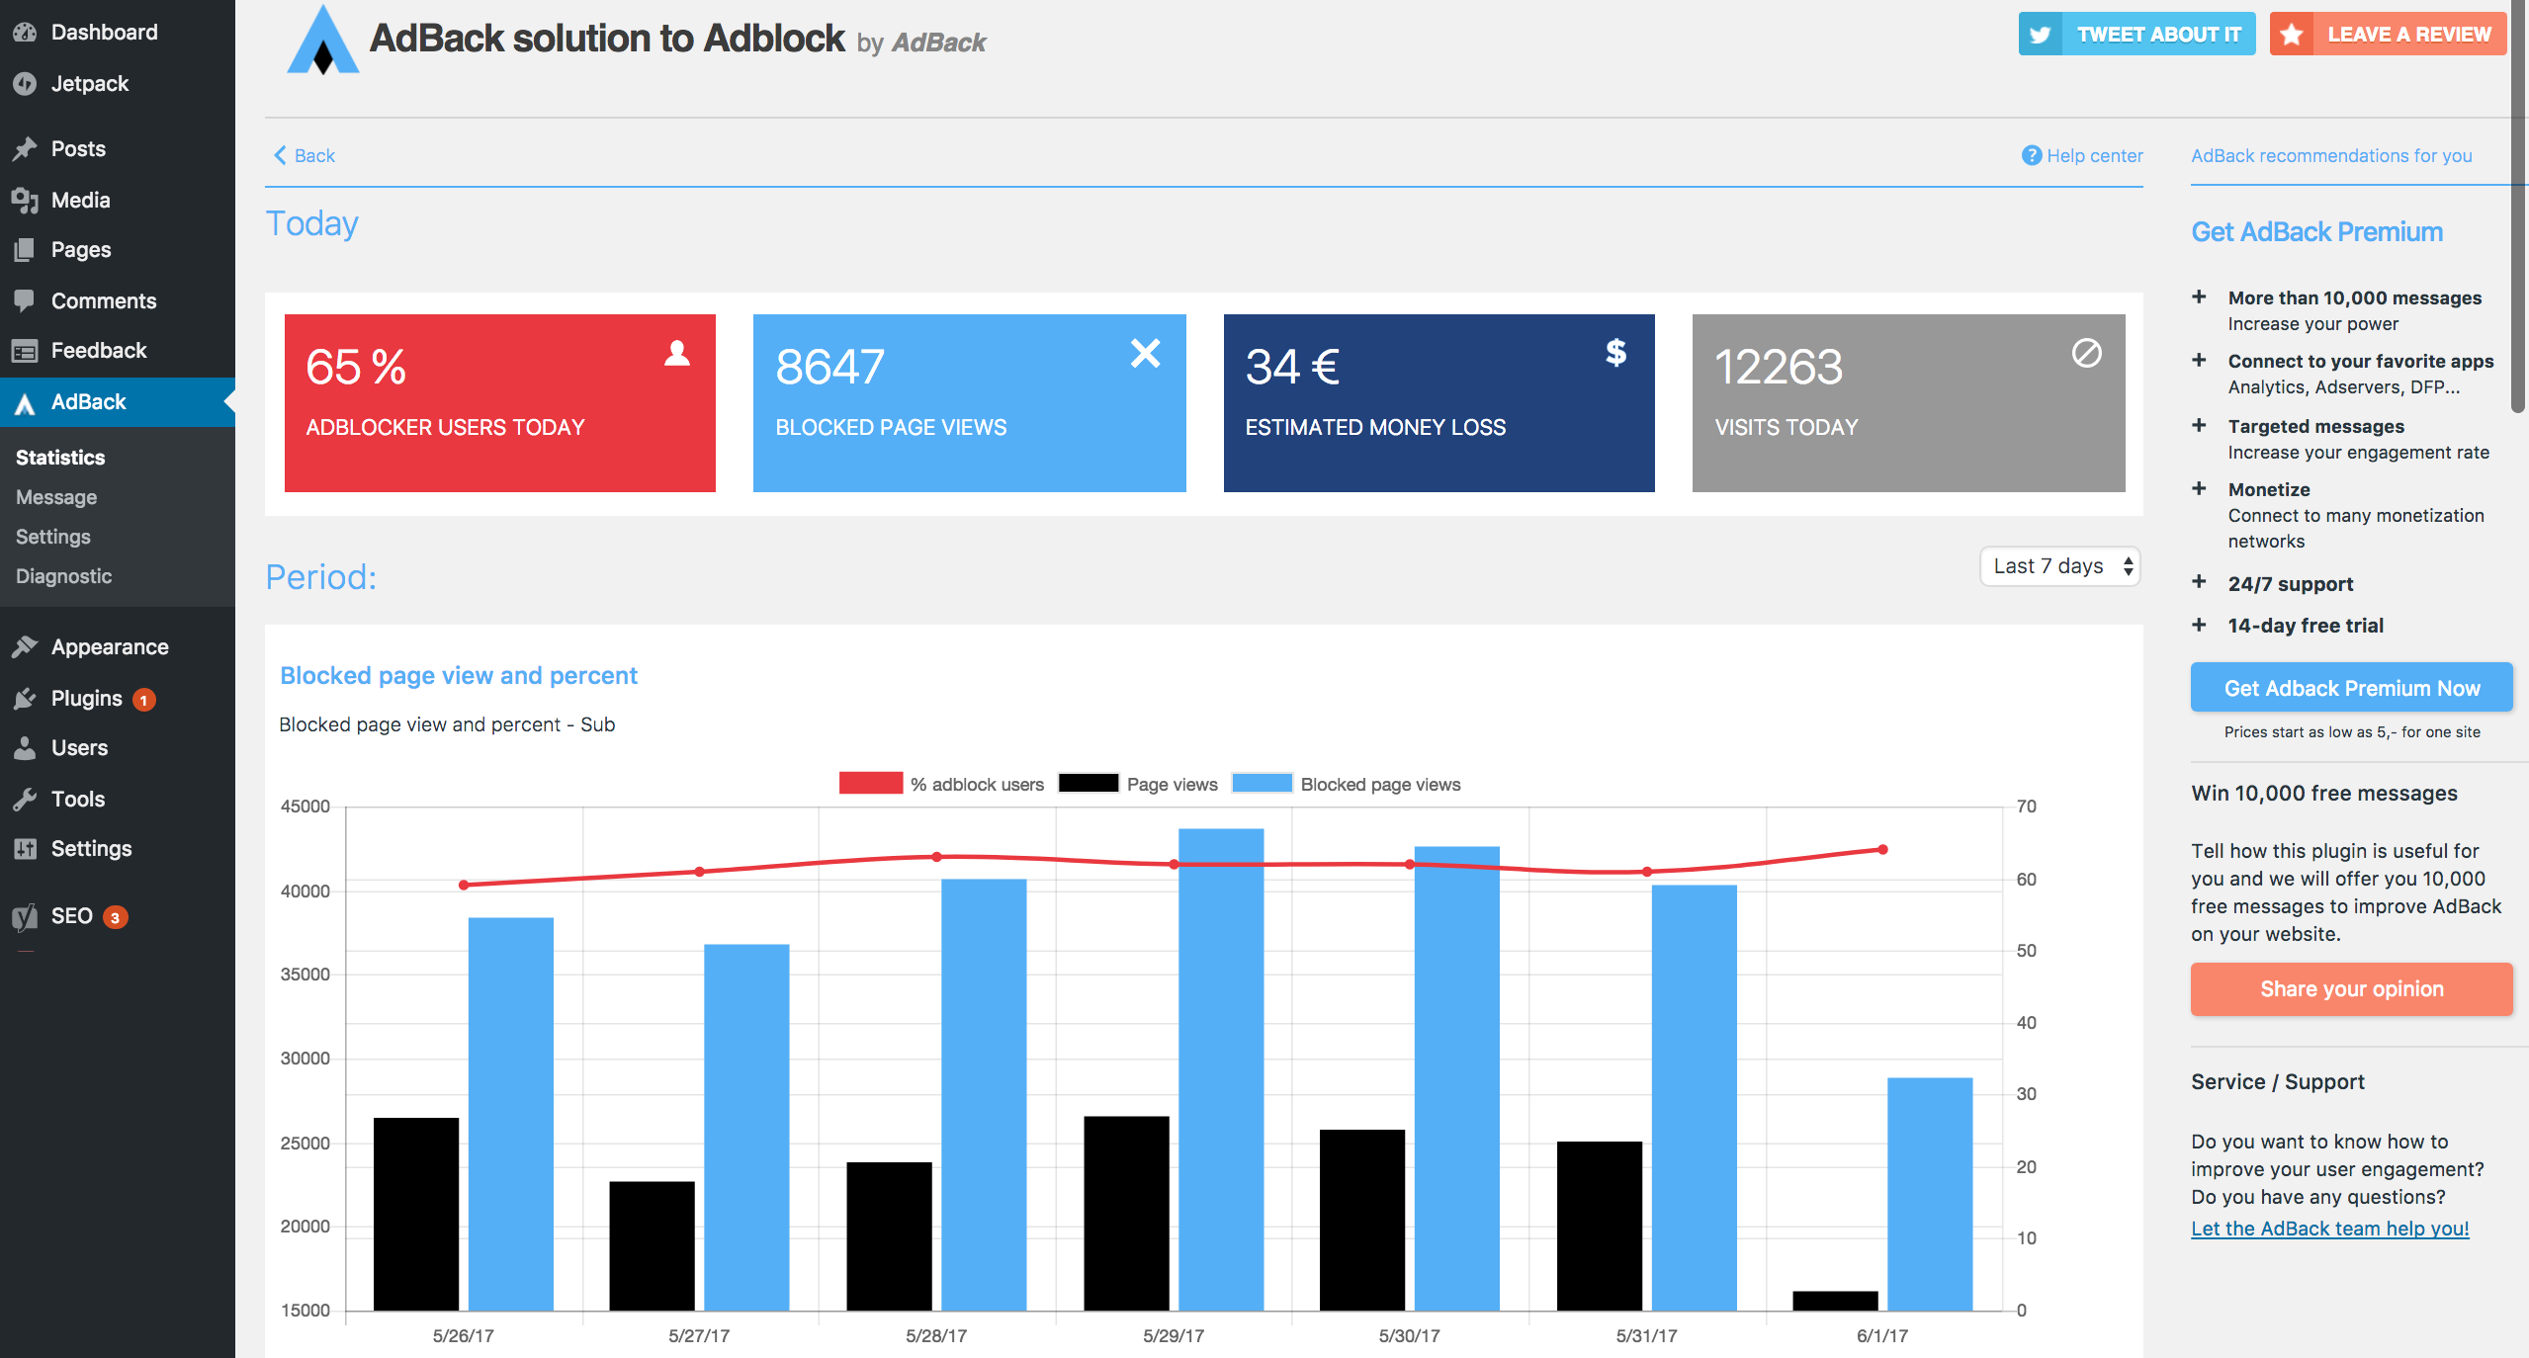
Task: Click Get Adback Premium Now button
Action: click(2351, 688)
